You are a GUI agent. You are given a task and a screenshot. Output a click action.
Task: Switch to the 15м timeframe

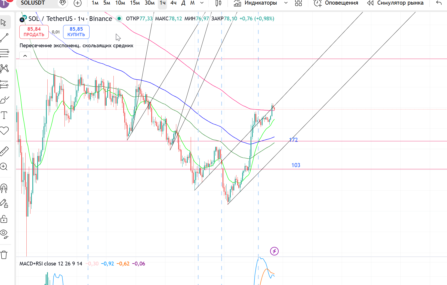tap(135, 3)
